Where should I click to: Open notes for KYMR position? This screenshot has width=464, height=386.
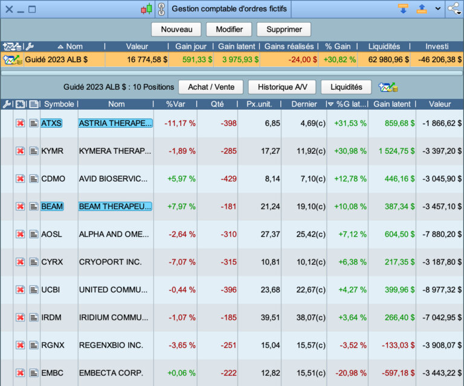pos(34,151)
